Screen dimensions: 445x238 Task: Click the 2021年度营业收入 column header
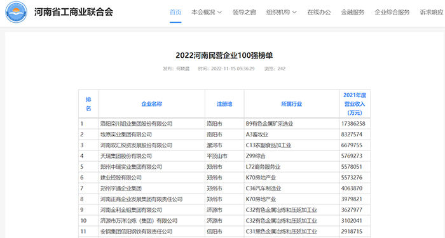355,103
